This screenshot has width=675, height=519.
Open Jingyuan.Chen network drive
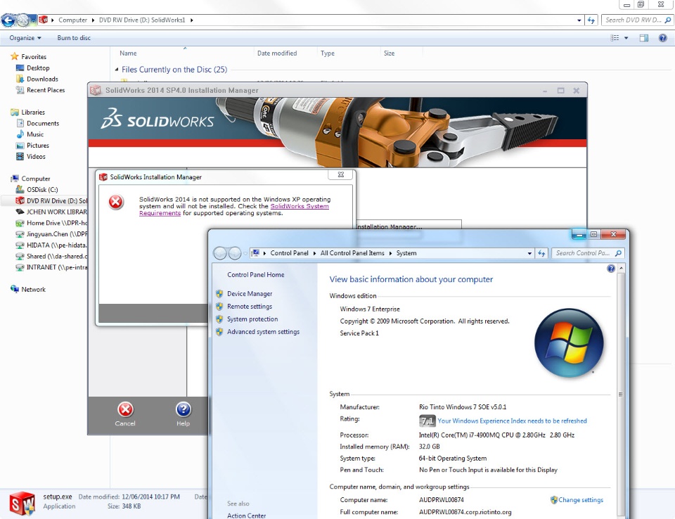(x=51, y=234)
